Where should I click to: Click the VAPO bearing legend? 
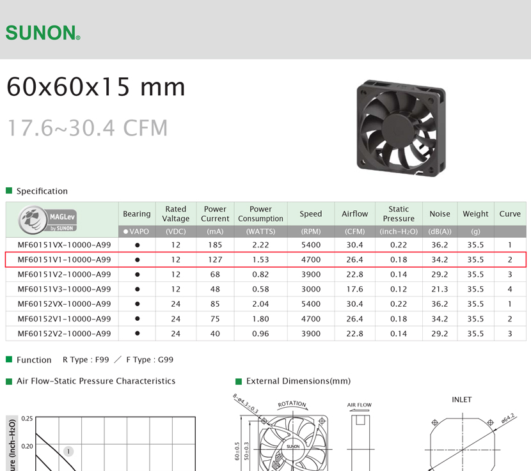(x=136, y=231)
